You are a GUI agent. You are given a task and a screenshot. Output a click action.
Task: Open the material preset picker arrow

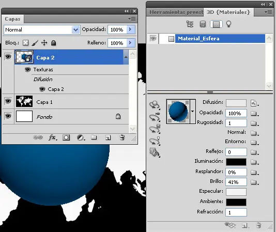click(193, 111)
